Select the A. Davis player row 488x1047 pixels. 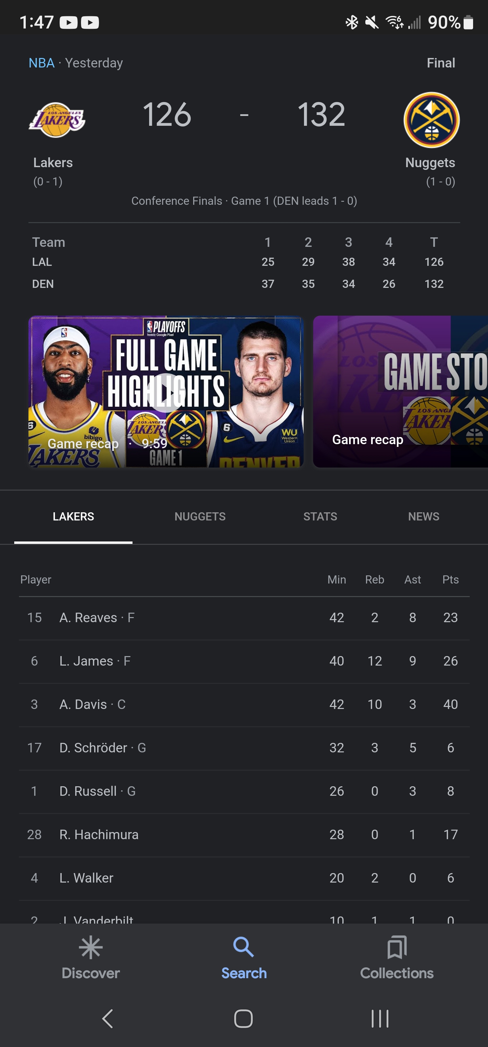(244, 705)
